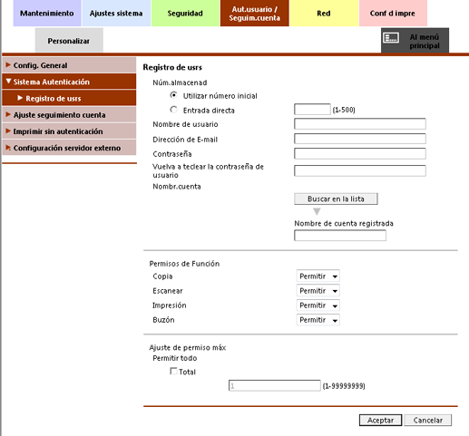The height and width of the screenshot is (436, 469).
Task: Click the Contraseña input field
Action: tap(360, 153)
